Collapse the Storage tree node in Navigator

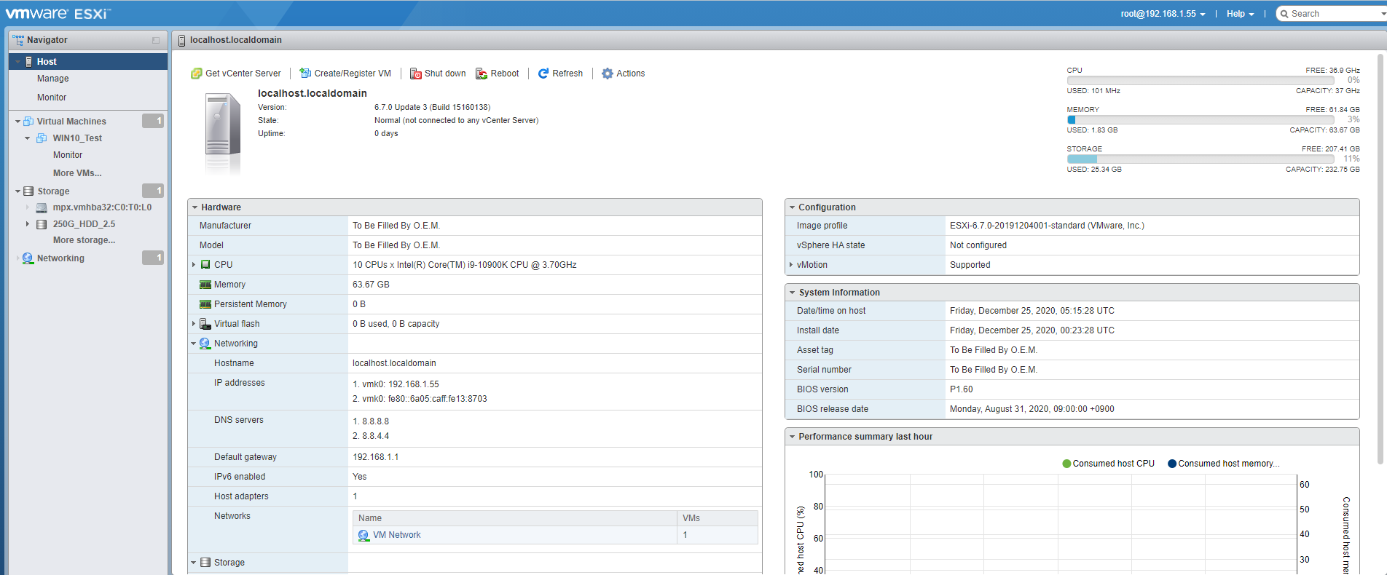pos(17,191)
